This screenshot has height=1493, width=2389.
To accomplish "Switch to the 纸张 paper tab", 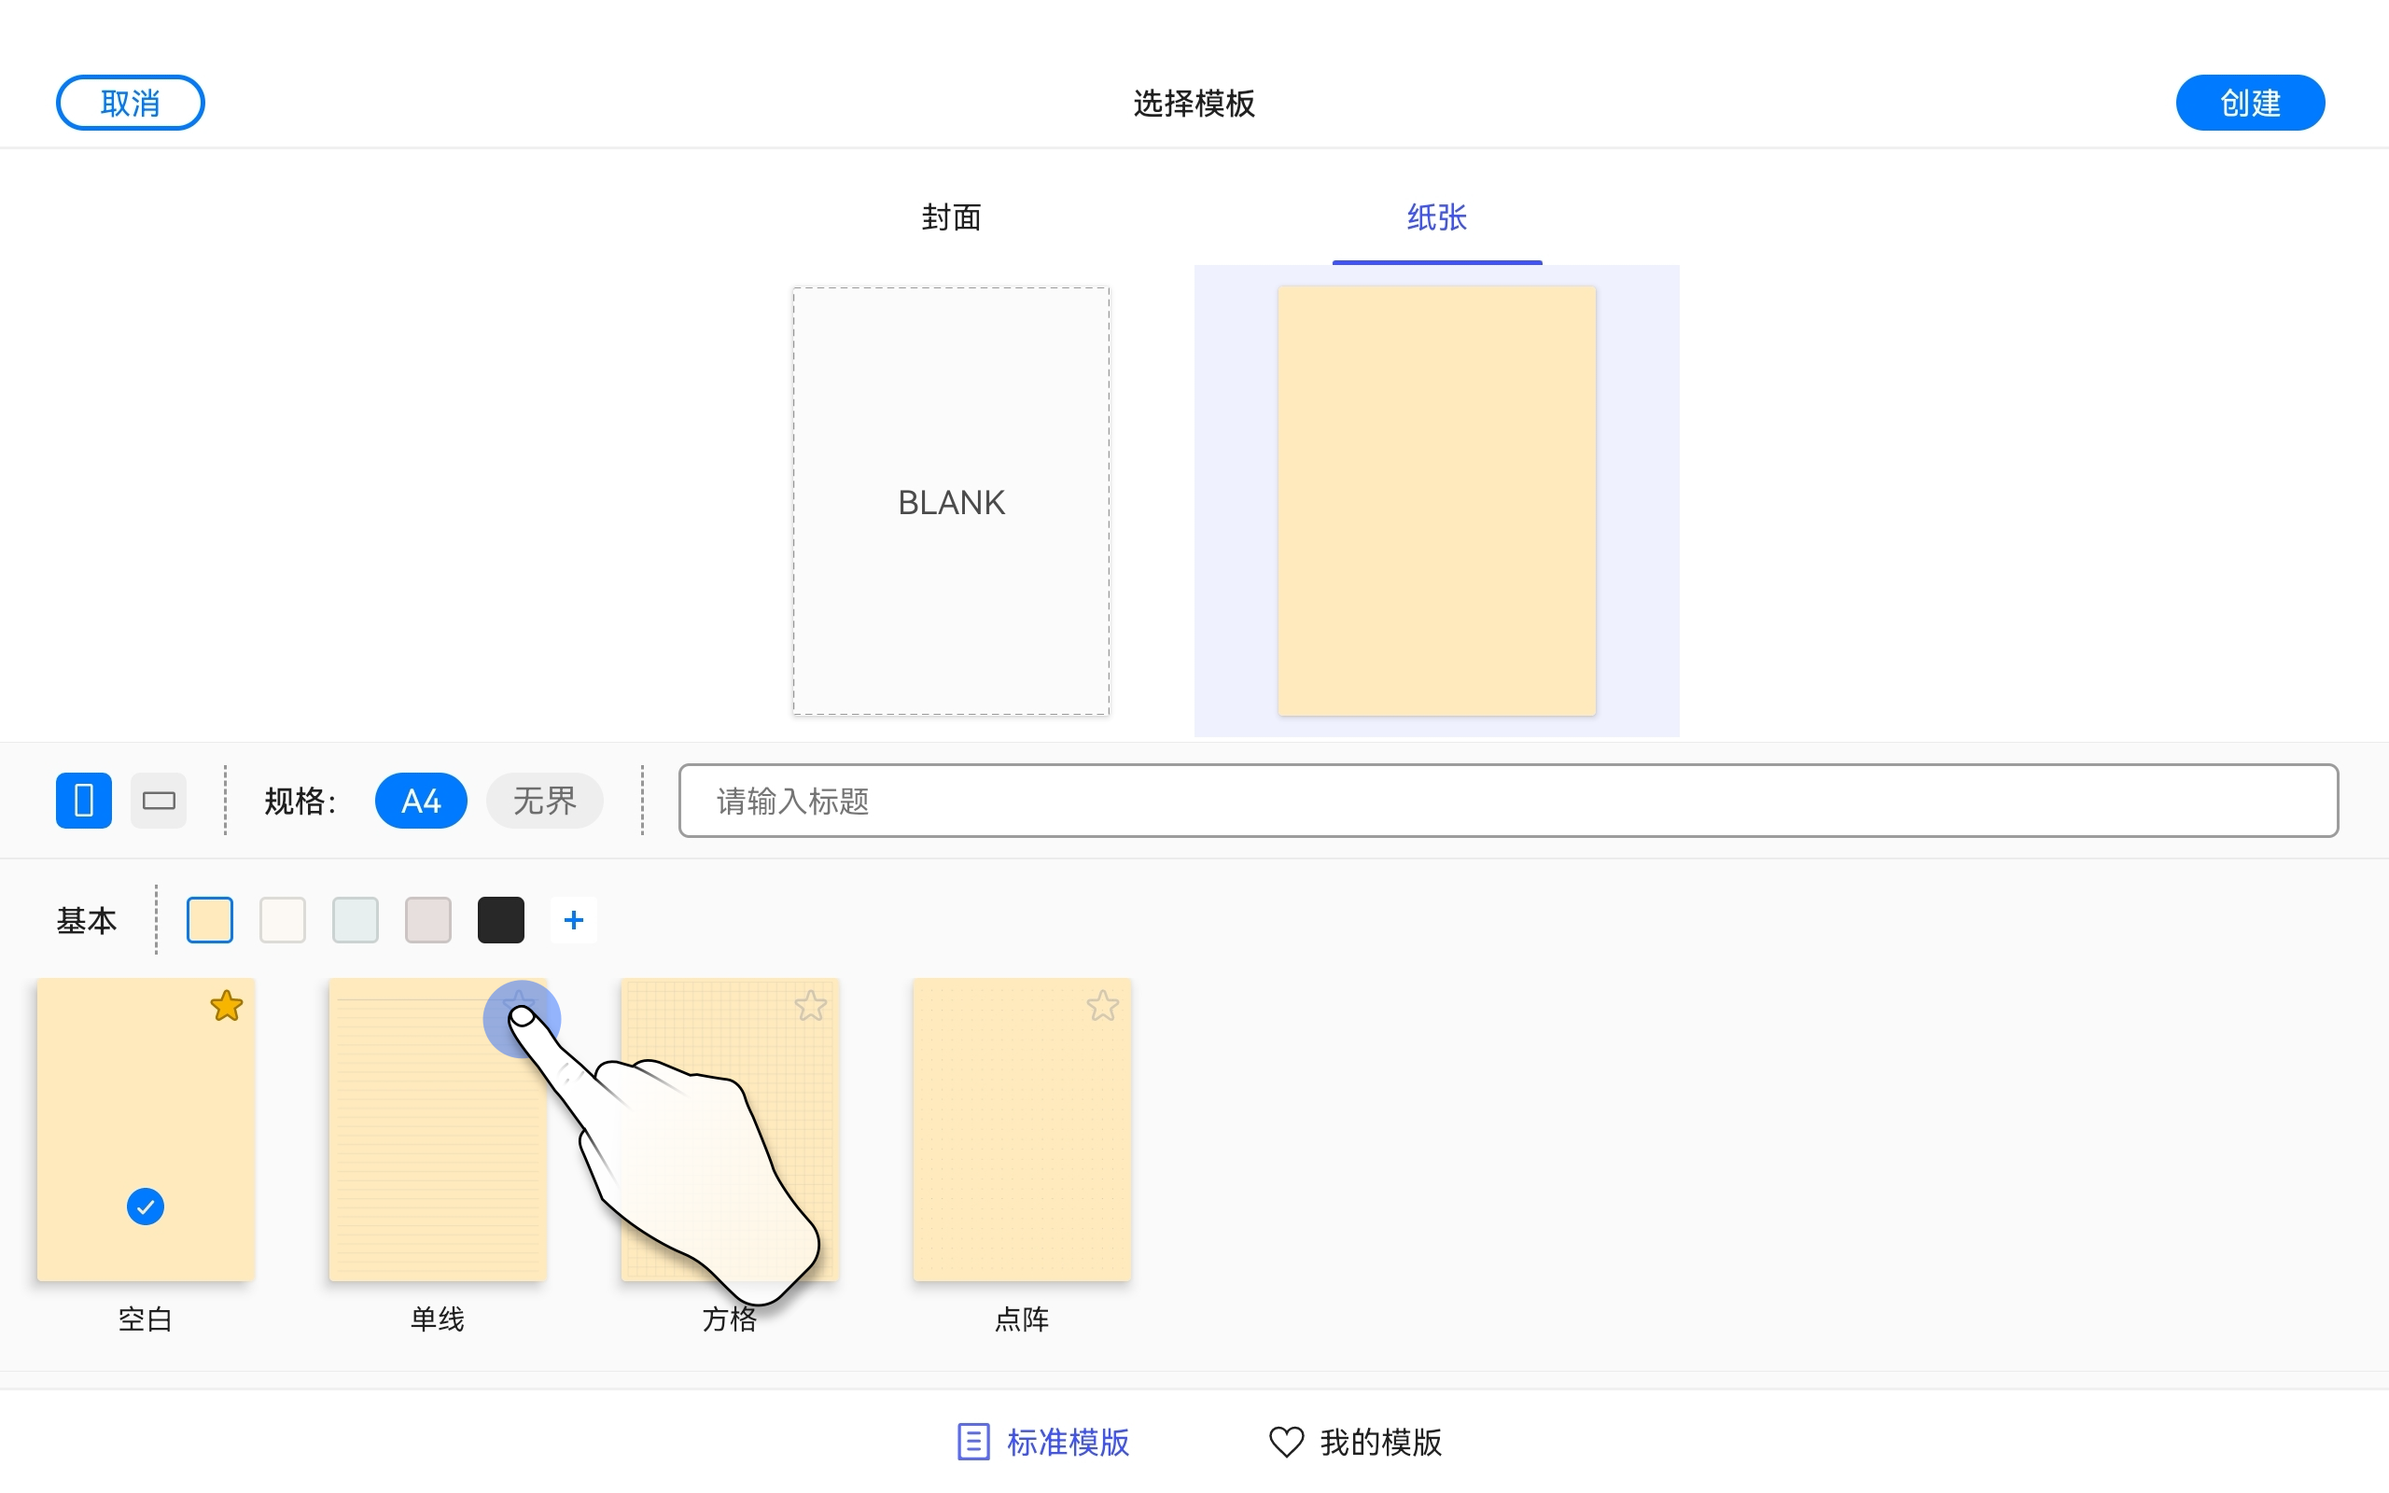I will pyautogui.click(x=1436, y=217).
